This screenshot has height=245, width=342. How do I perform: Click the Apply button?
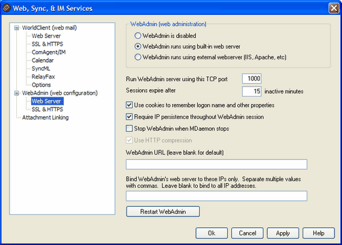(283, 233)
